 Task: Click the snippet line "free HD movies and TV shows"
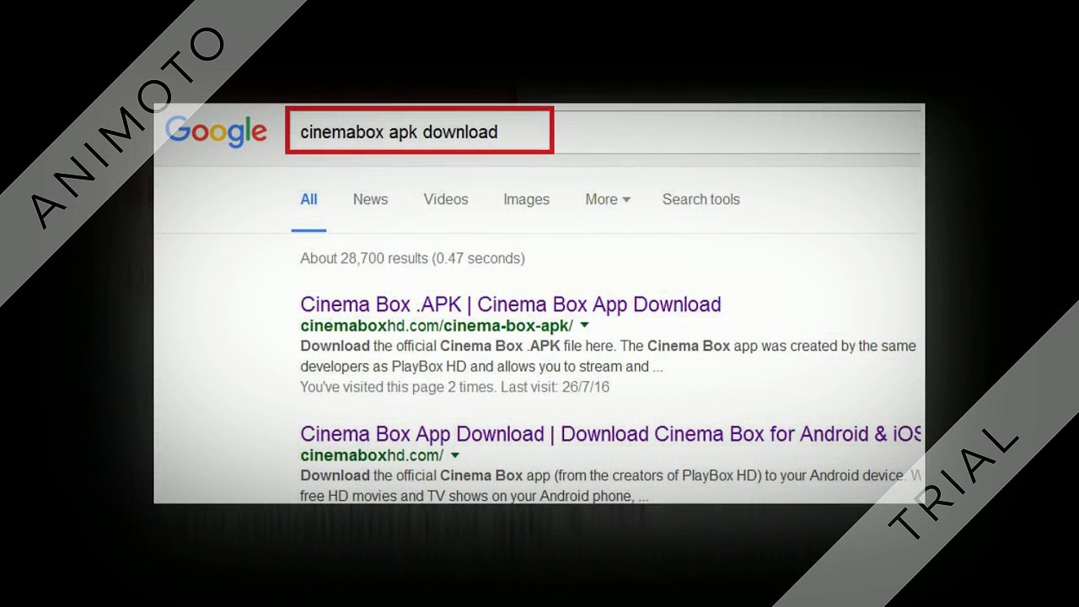(475, 496)
